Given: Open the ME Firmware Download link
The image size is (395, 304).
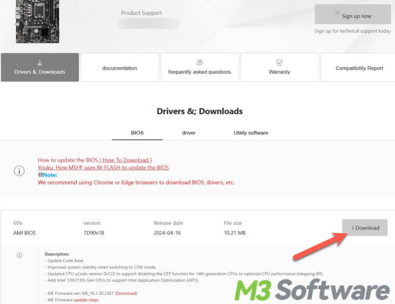Looking at the screenshot, I should point(126,294).
